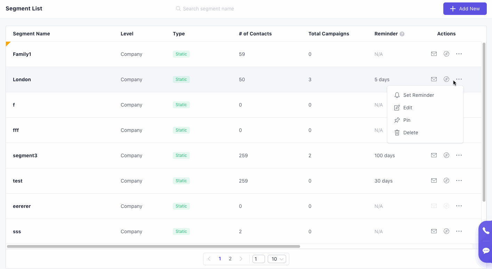The width and height of the screenshot is (492, 269).
Task: Open the phone call floating widget
Action: (x=486, y=231)
